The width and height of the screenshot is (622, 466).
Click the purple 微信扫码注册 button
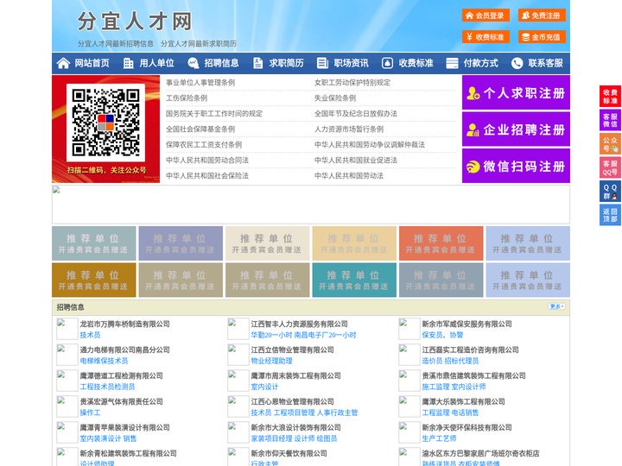click(516, 166)
